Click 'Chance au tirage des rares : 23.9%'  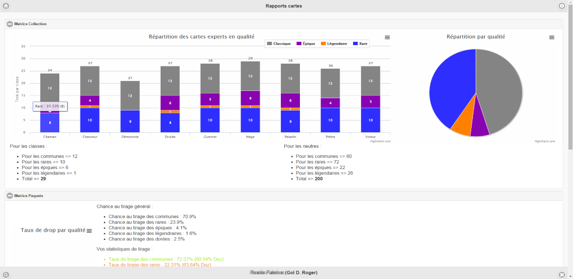pos(146,222)
